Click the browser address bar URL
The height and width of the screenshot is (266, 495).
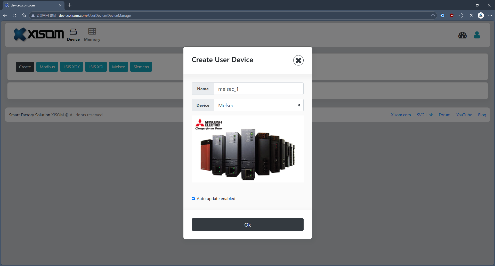95,15
